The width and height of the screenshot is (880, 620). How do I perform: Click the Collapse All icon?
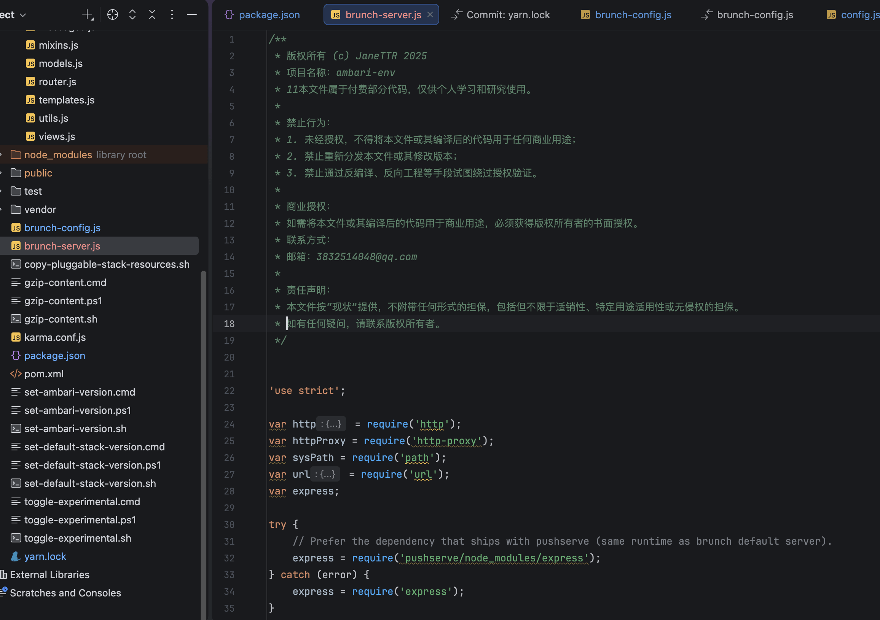point(152,15)
